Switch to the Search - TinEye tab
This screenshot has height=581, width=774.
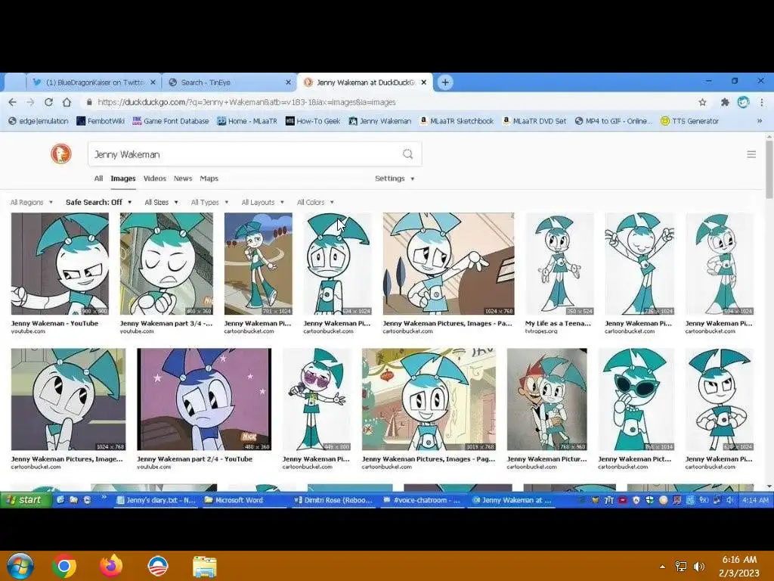[x=228, y=82]
